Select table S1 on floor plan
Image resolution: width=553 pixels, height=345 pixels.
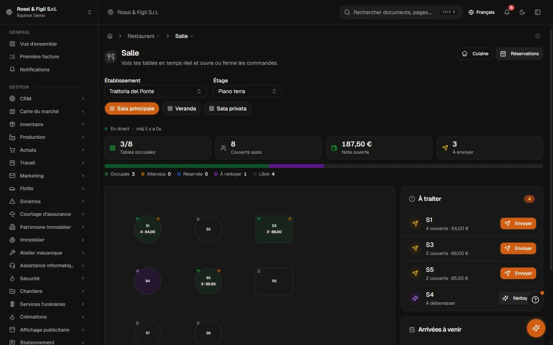tap(147, 229)
